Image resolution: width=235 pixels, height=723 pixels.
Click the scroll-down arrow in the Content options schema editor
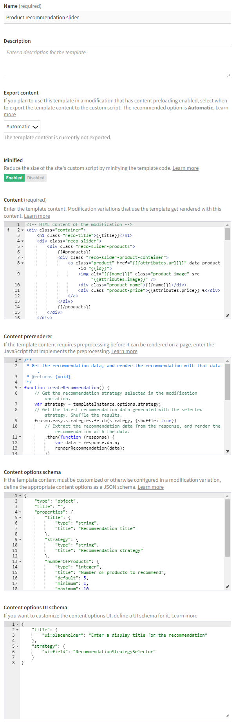click(x=227, y=587)
